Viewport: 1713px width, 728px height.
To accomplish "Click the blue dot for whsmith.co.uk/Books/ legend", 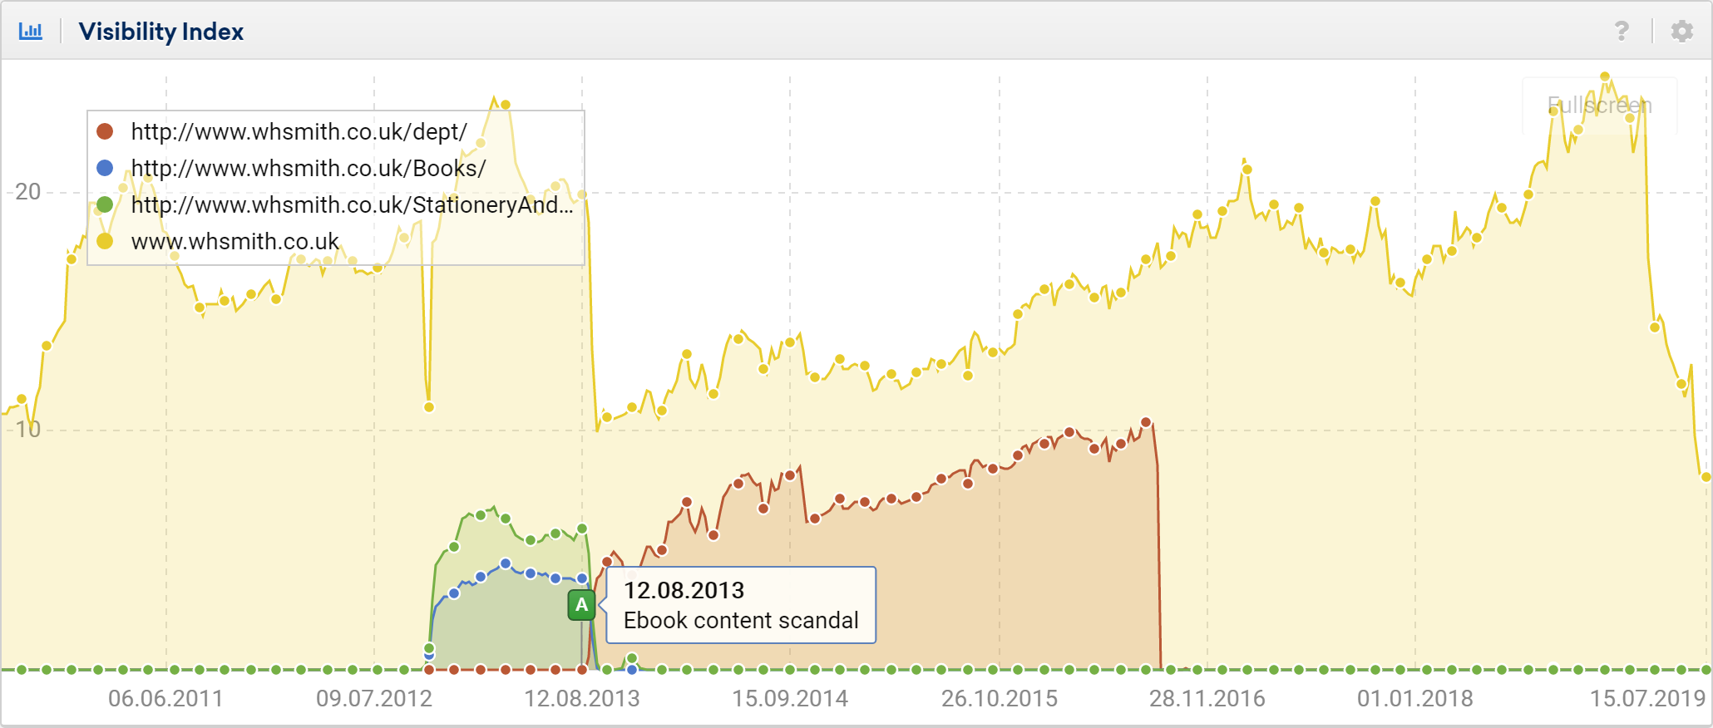I will [105, 168].
